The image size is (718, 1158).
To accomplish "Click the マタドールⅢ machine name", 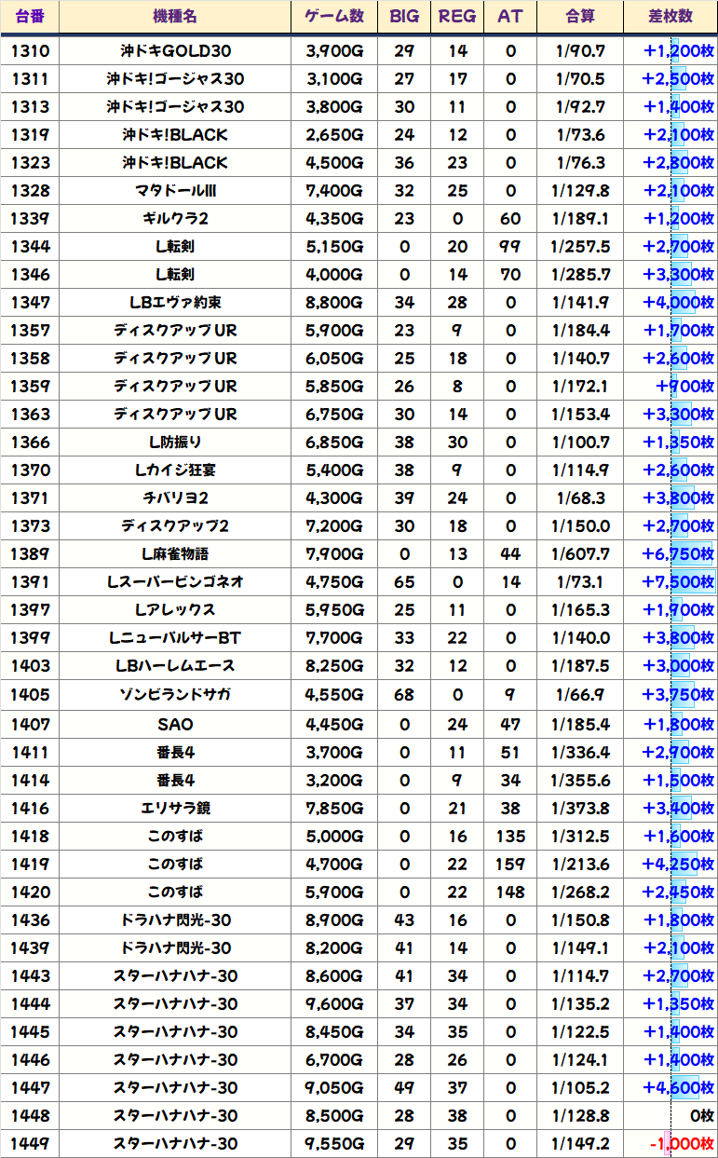I will 175,191.
